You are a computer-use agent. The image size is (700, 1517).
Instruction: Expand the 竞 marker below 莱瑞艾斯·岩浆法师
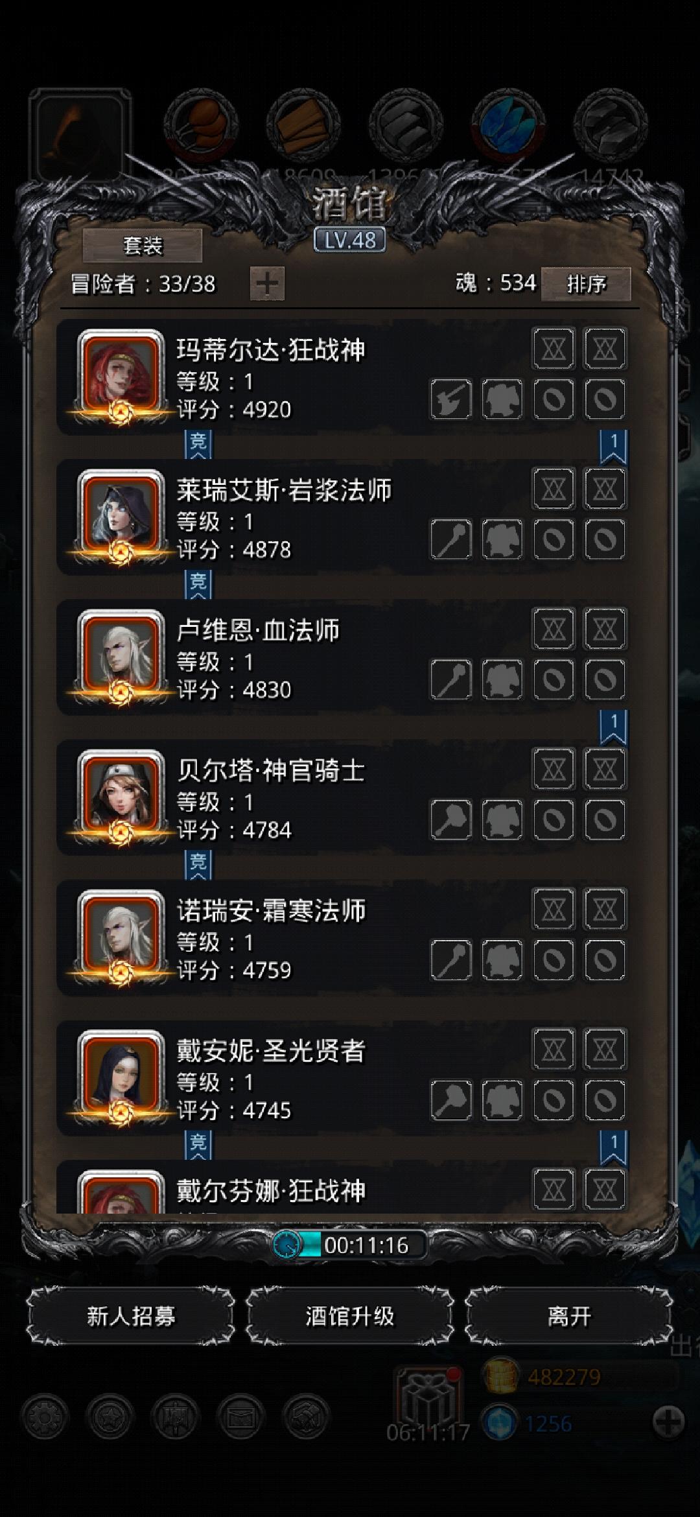pyautogui.click(x=198, y=583)
